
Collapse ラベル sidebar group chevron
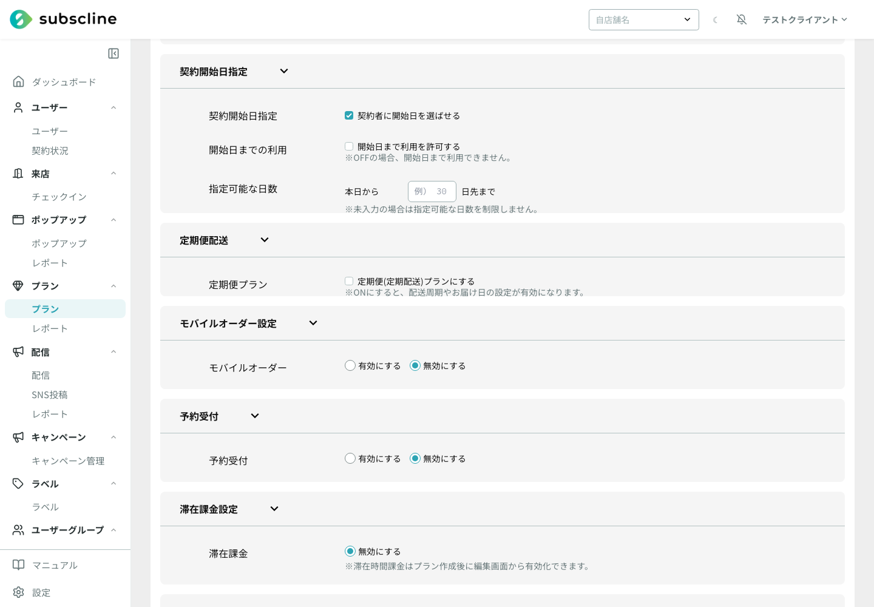point(113,484)
